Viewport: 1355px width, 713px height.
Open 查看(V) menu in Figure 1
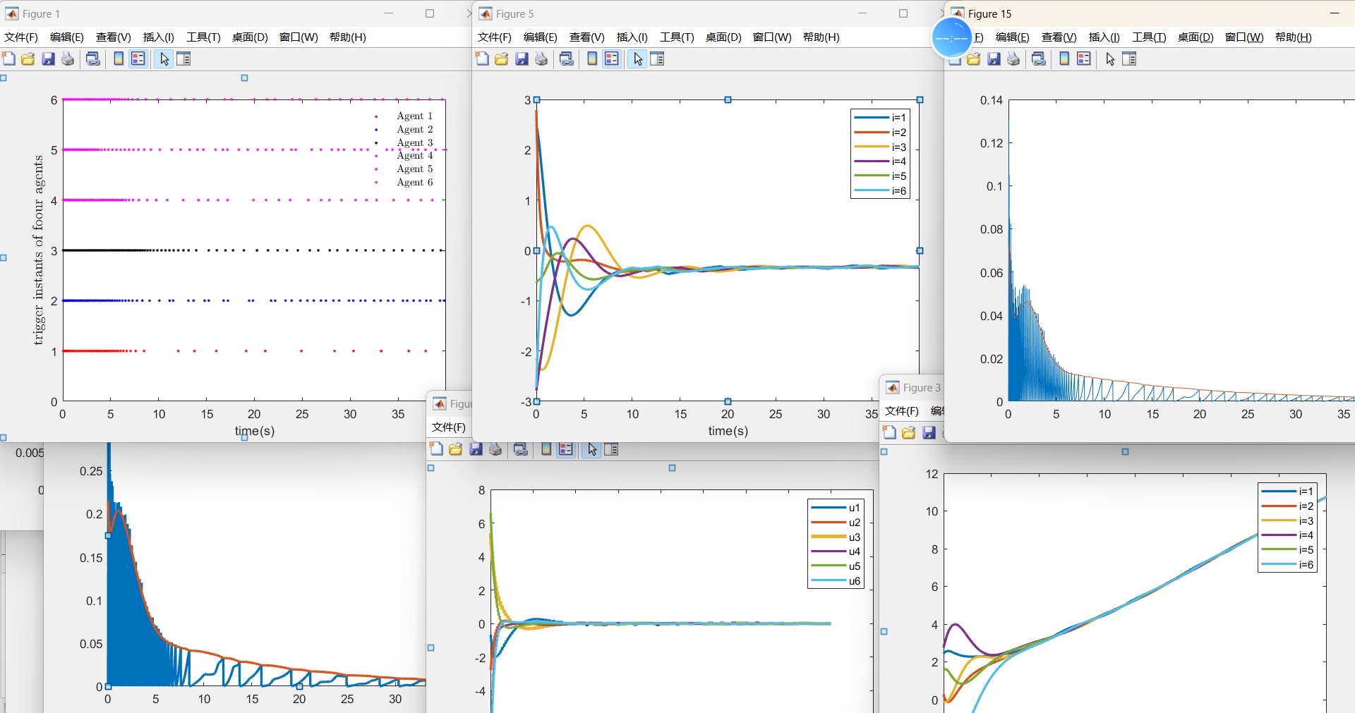(114, 37)
